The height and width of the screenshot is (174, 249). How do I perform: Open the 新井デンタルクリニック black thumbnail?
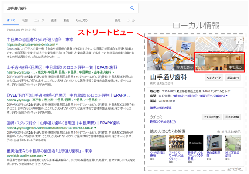pos(195,143)
